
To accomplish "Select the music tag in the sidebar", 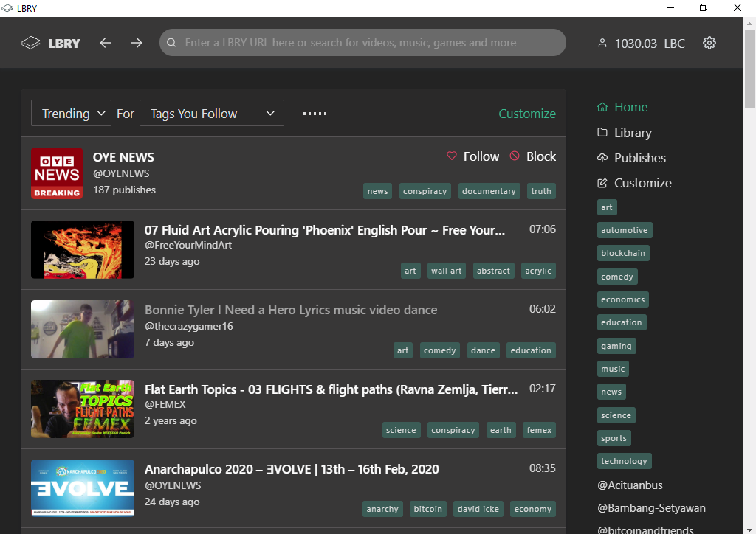I will (613, 369).
